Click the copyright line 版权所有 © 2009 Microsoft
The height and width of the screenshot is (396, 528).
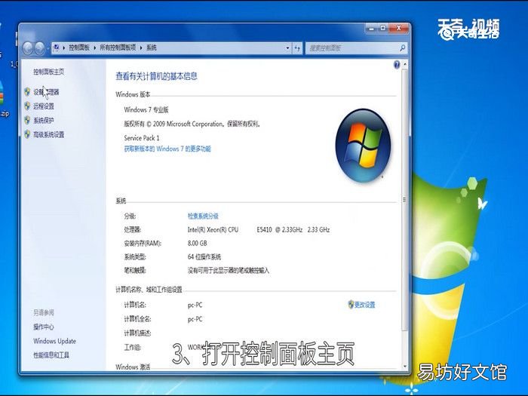pyautogui.click(x=192, y=124)
